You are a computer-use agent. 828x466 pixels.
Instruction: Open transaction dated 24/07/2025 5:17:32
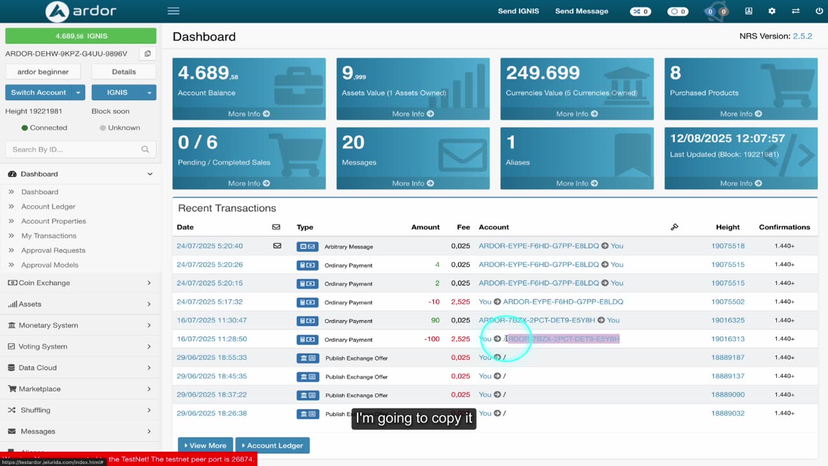[210, 302]
